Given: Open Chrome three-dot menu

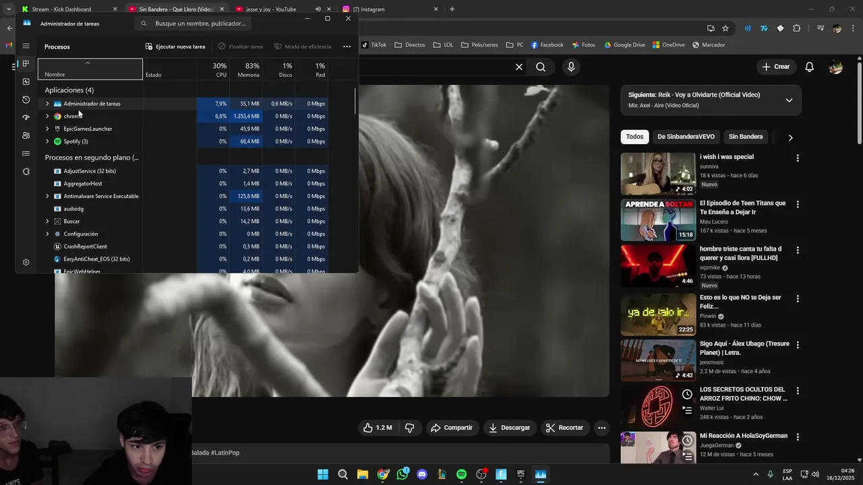Looking at the screenshot, I should pyautogui.click(x=853, y=28).
